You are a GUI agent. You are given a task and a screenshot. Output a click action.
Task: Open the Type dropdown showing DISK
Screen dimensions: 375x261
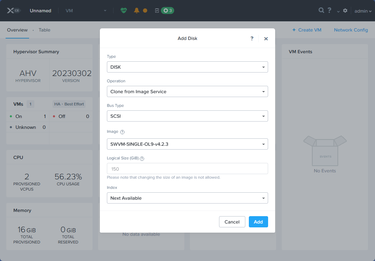[x=187, y=67]
